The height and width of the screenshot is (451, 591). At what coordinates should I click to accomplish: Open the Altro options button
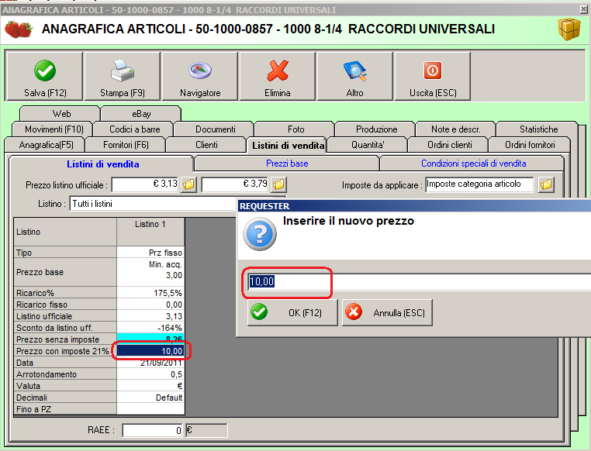point(354,77)
